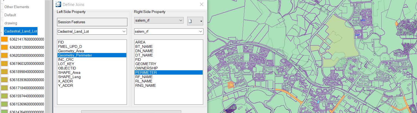Close the Define Joins dialog

(x=201, y=4)
